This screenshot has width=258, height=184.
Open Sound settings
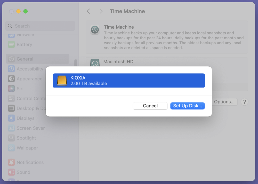[23, 172]
